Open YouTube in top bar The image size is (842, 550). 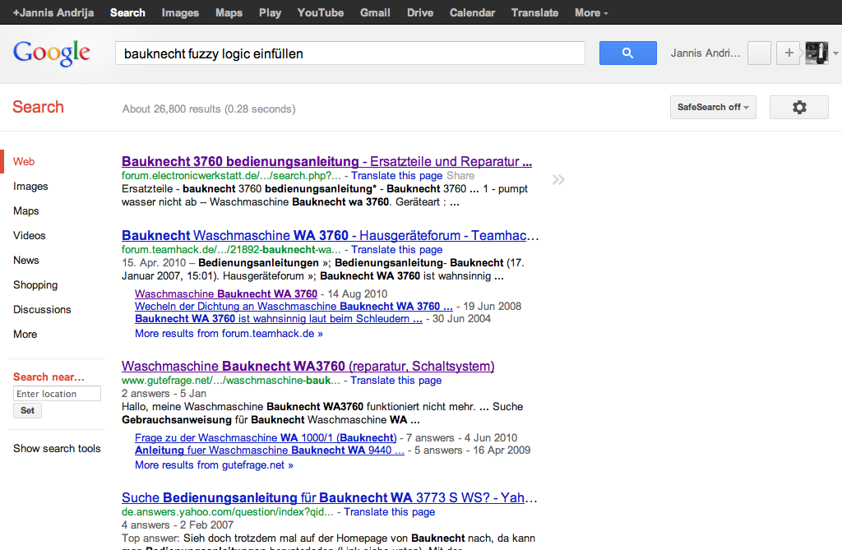click(x=321, y=12)
